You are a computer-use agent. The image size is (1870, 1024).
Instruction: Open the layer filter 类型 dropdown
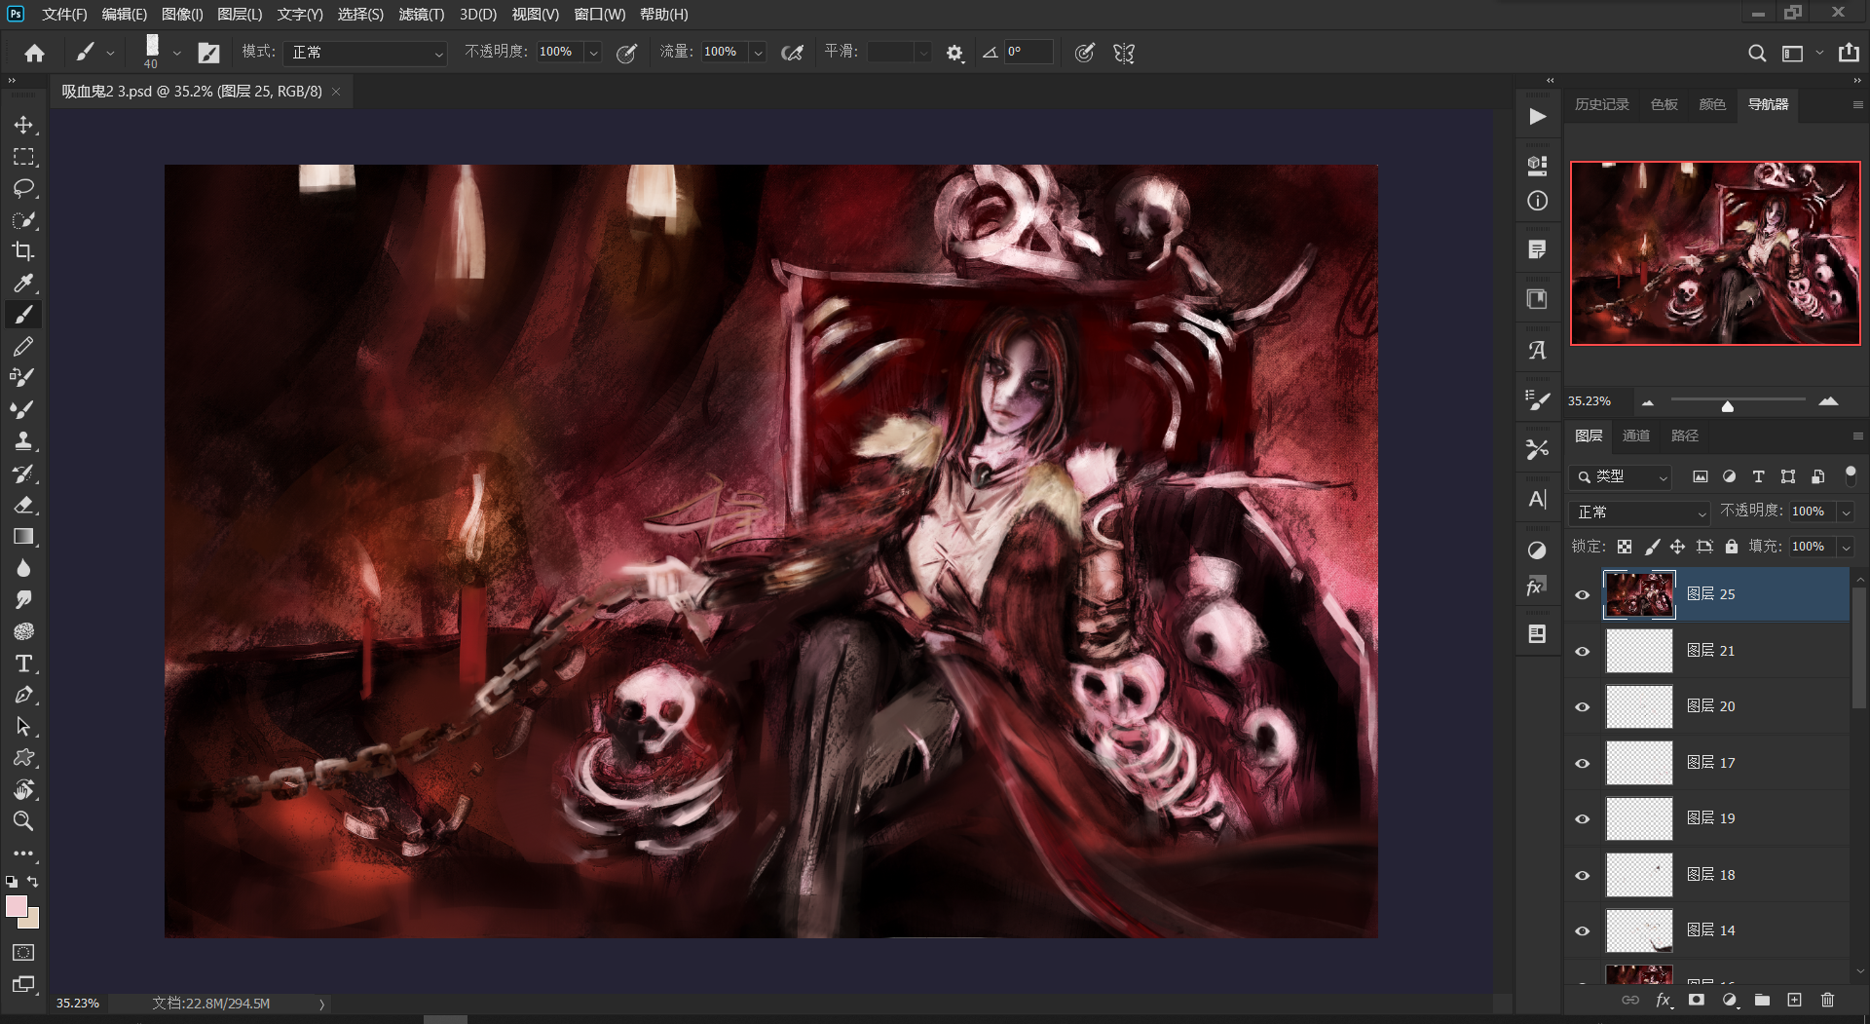tap(1621, 476)
